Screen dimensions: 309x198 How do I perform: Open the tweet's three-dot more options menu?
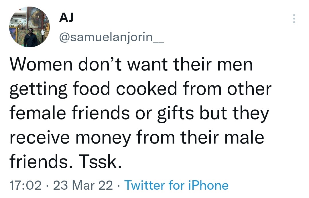[293, 19]
